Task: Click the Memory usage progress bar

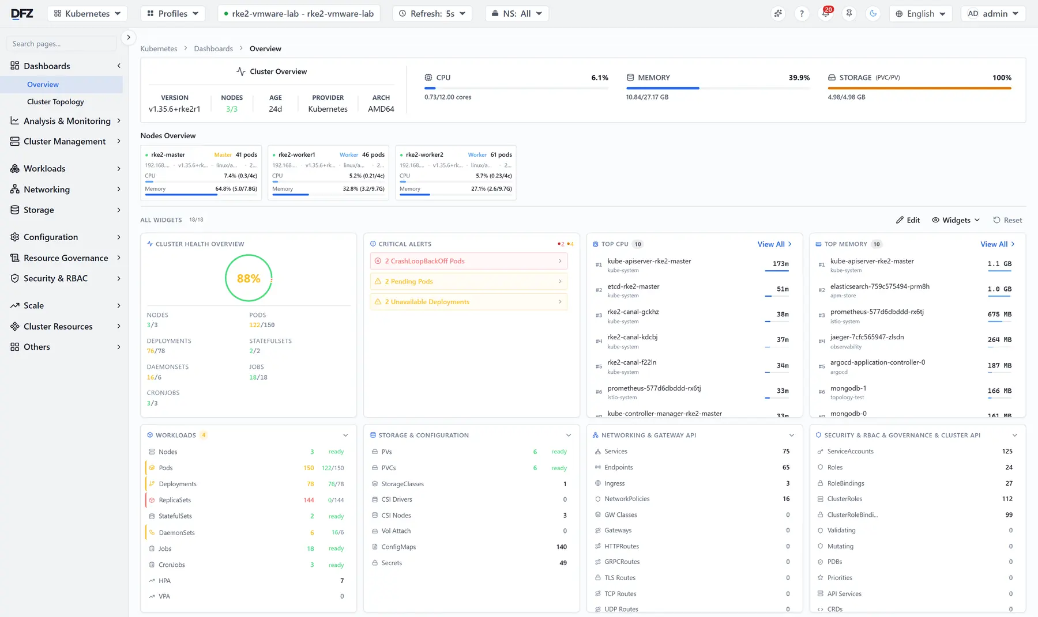Action: (718, 88)
